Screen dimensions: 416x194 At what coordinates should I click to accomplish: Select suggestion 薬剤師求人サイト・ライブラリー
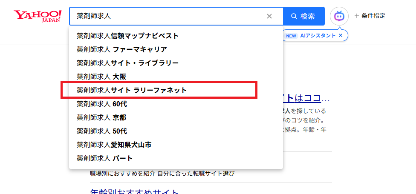[x=176, y=63]
